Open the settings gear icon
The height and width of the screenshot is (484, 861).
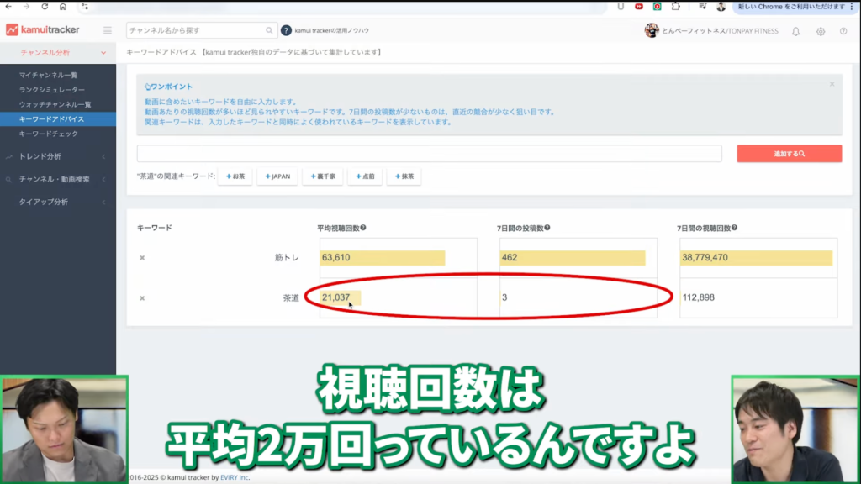click(820, 31)
